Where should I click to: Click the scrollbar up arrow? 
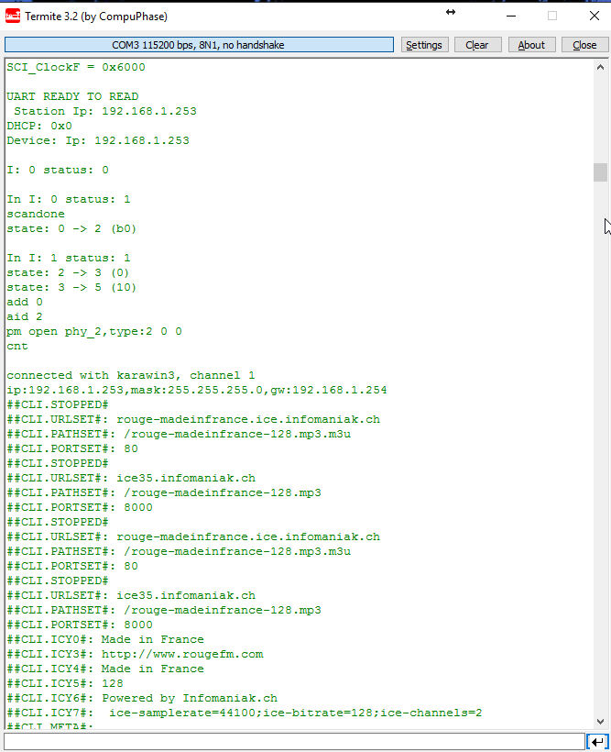600,68
